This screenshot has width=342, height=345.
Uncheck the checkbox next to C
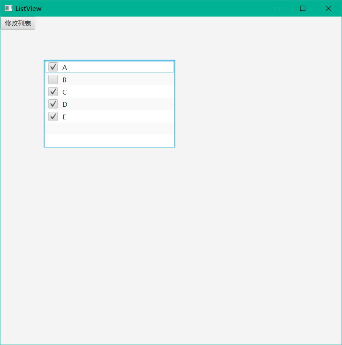click(53, 92)
